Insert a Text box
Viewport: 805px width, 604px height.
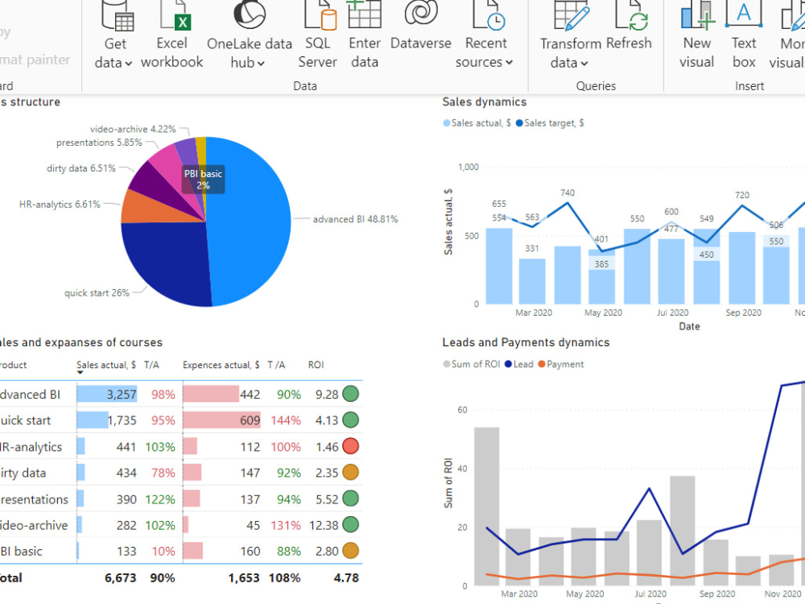[x=744, y=24]
